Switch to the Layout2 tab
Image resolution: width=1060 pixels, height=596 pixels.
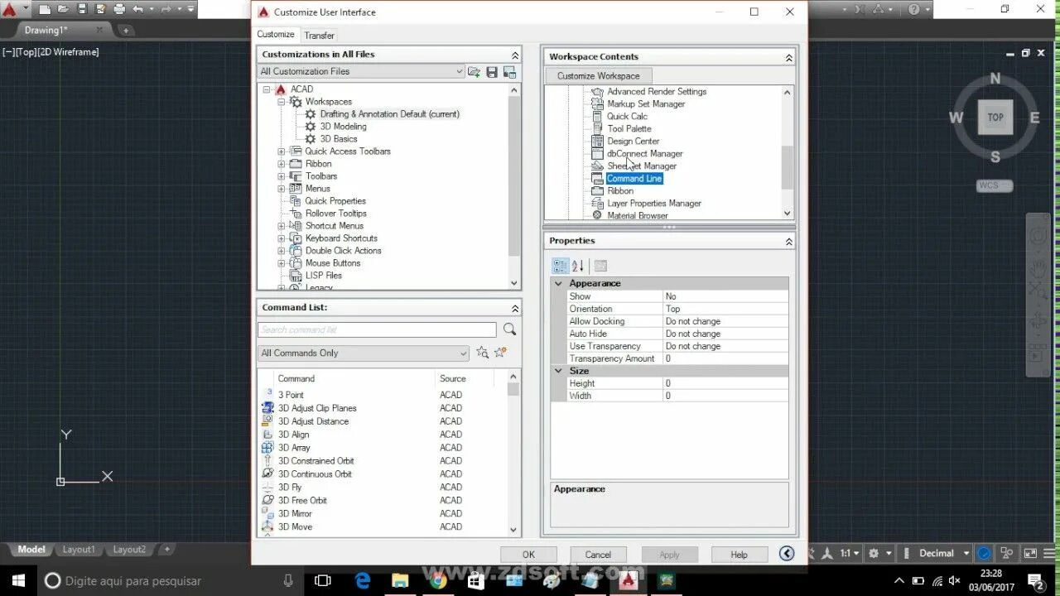tap(129, 550)
